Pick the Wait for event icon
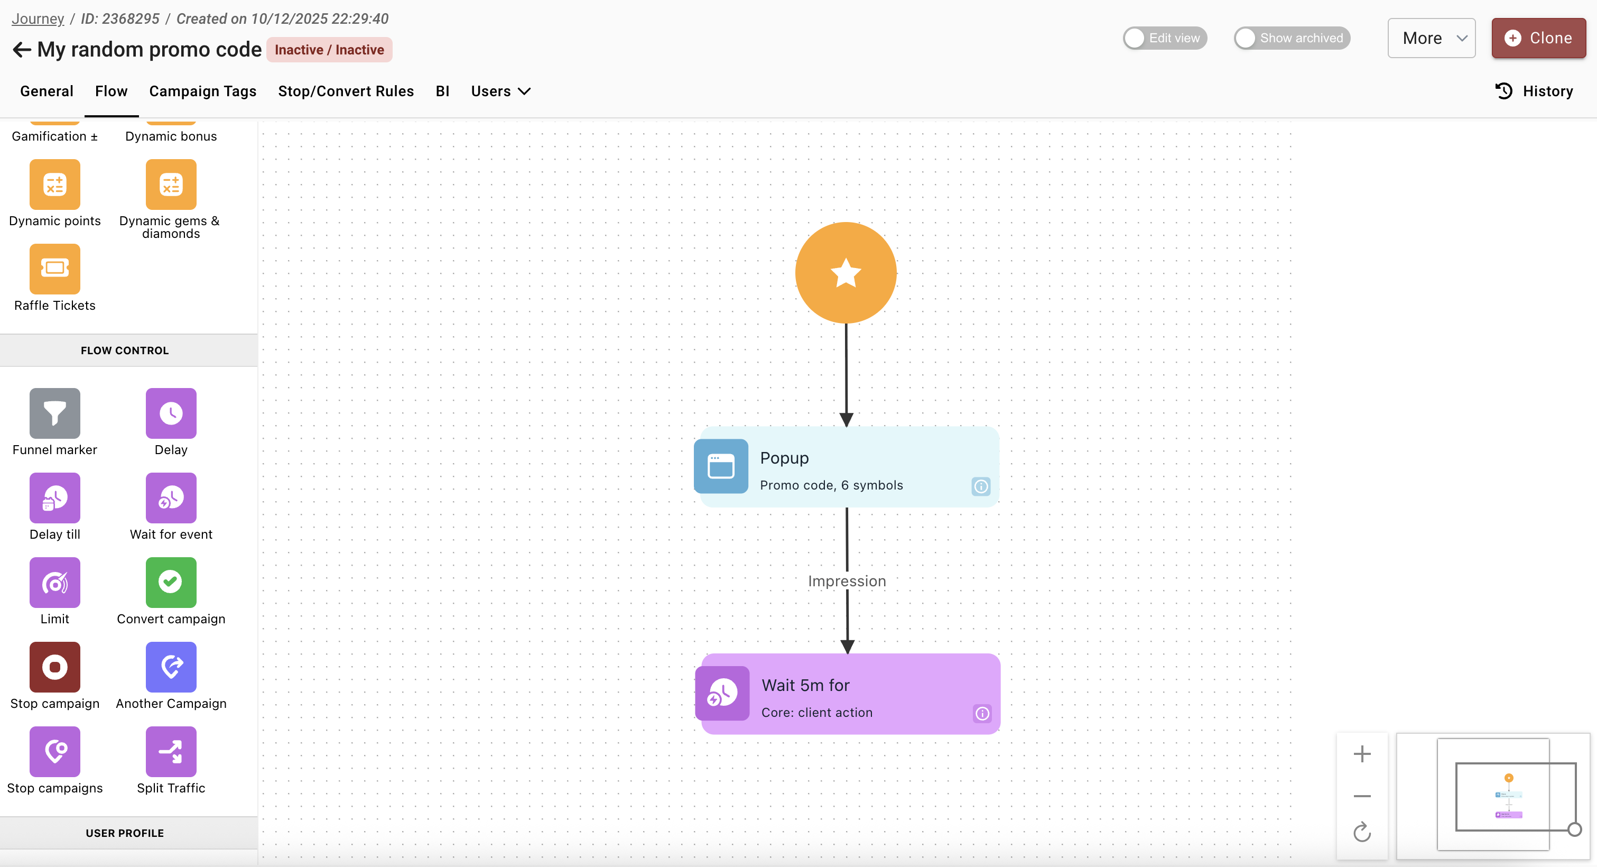Viewport: 1597px width, 867px height. (x=171, y=497)
